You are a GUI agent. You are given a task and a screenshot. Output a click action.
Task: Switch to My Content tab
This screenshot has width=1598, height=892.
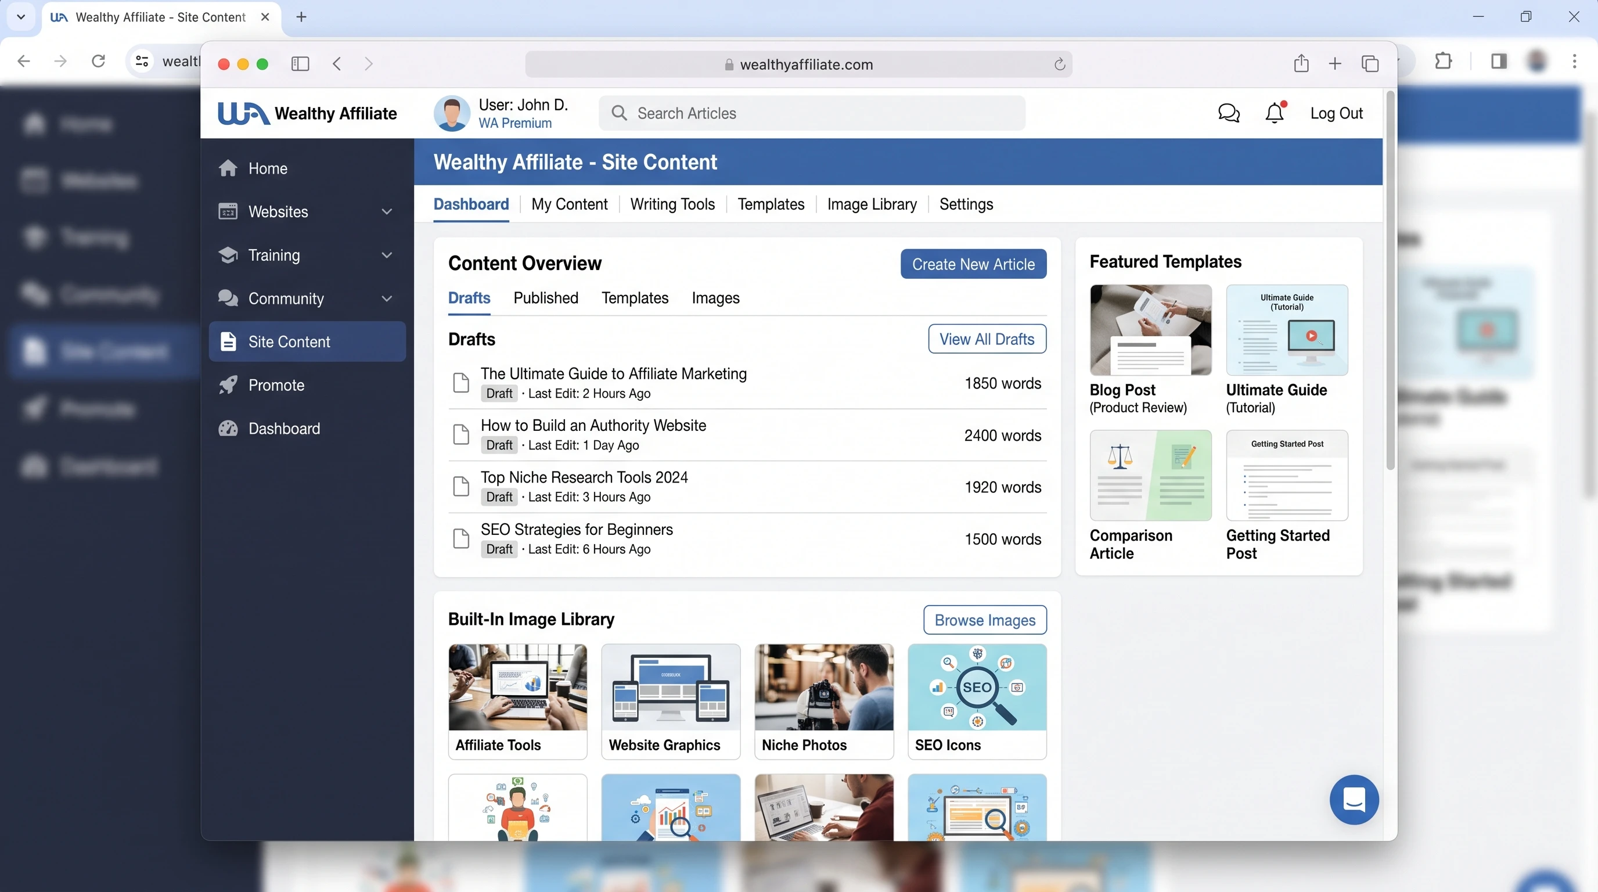click(x=569, y=204)
